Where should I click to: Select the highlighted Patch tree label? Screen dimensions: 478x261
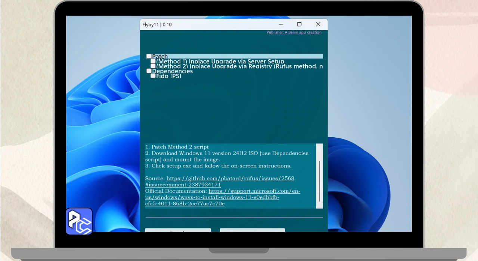[160, 57]
